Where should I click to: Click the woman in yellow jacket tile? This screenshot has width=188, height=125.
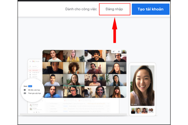click(74, 56)
